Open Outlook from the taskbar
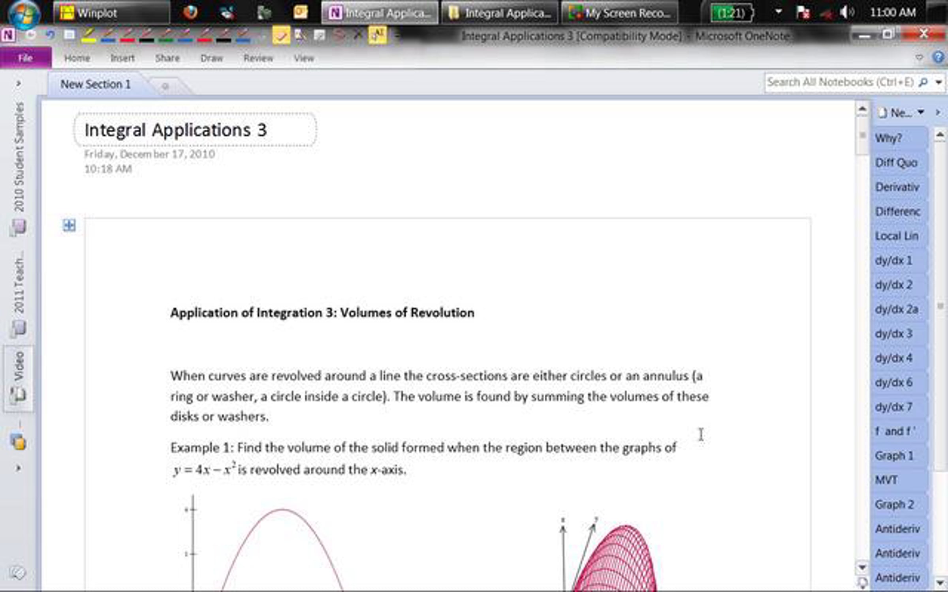The image size is (948, 592). pyautogui.click(x=300, y=12)
